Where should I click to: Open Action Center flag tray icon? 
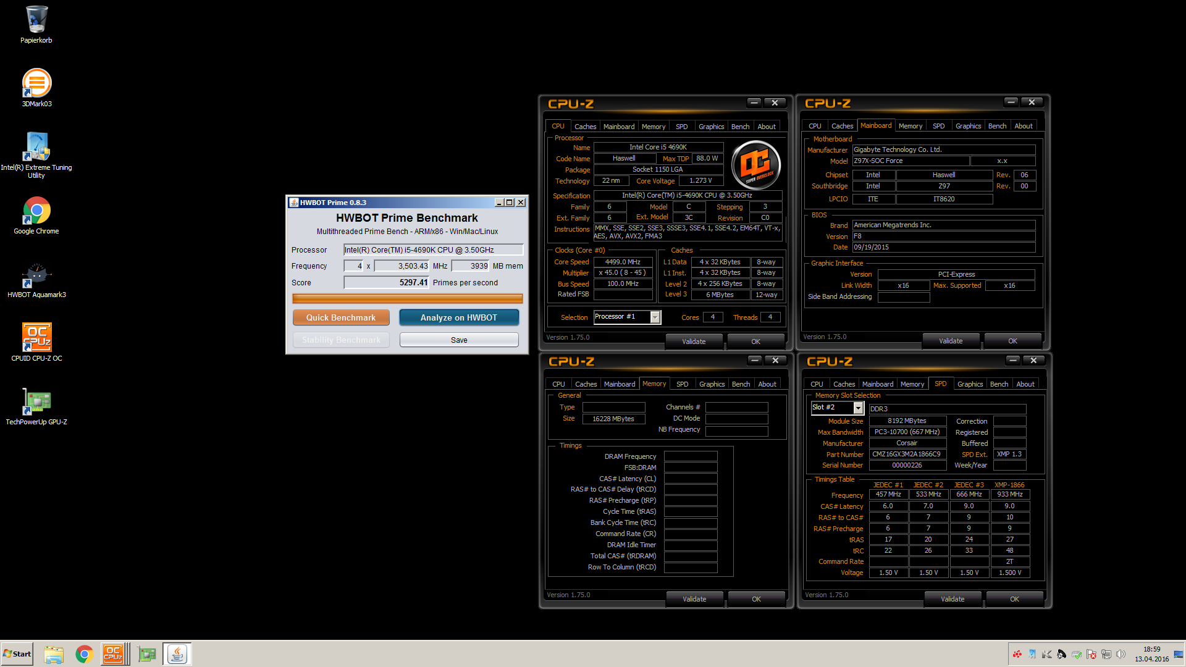(1091, 654)
